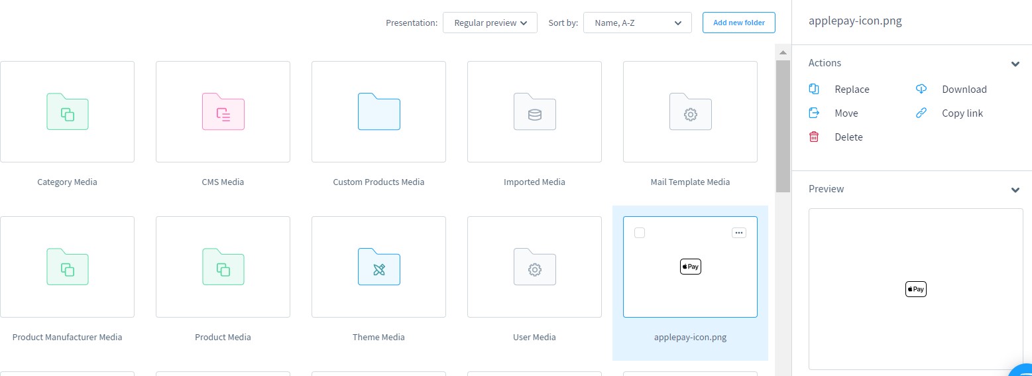Open the Imported Media folder icon

pos(534,111)
